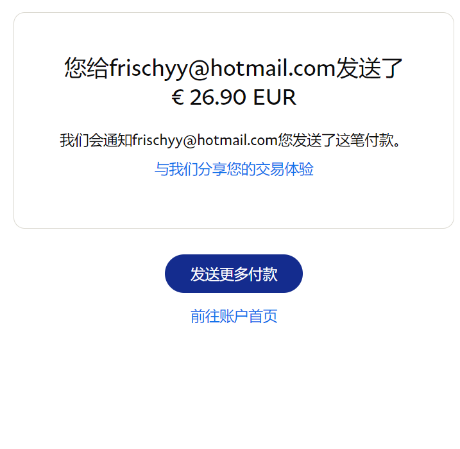Open the 前往账户首页 link

tap(234, 316)
